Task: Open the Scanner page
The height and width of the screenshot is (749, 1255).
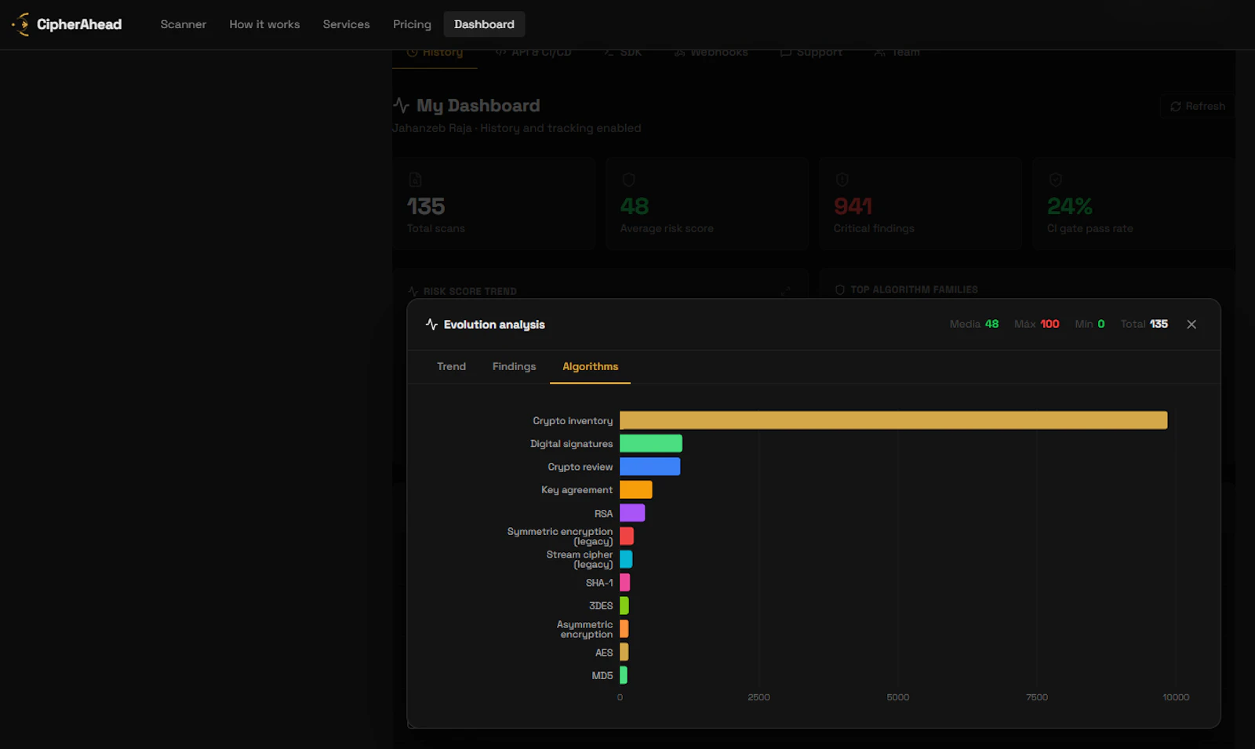Action: 184,24
